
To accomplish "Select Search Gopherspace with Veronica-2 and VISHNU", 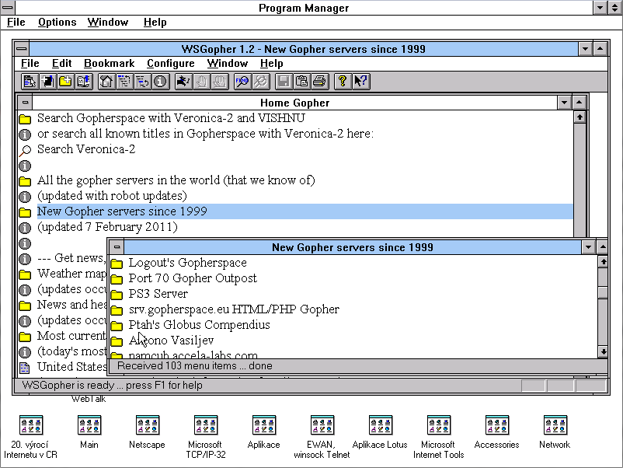I will [171, 118].
